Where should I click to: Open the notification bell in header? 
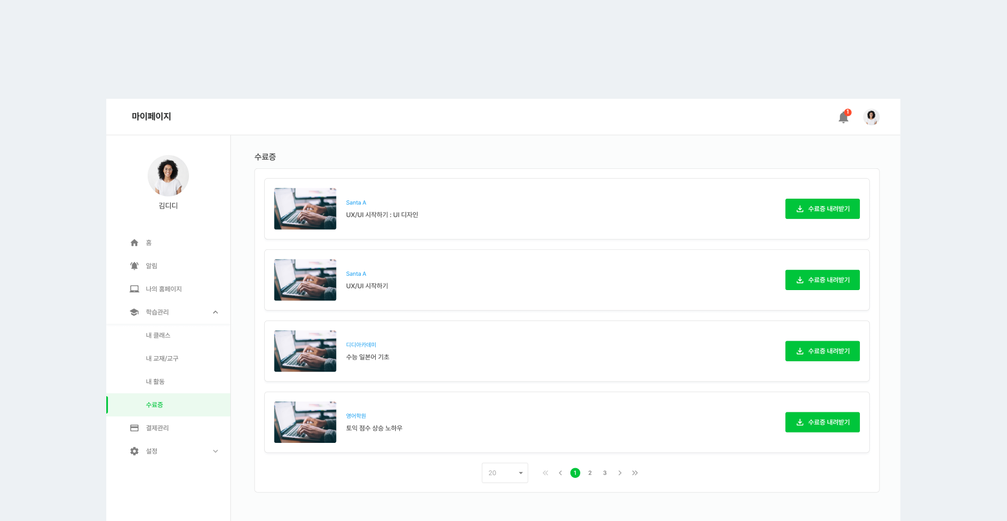(x=843, y=117)
